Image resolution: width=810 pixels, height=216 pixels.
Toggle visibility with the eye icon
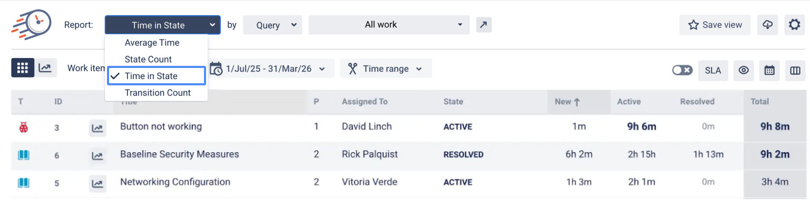point(744,70)
